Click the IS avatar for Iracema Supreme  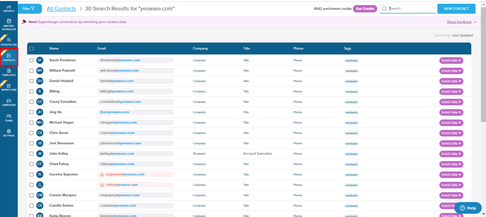click(x=40, y=174)
